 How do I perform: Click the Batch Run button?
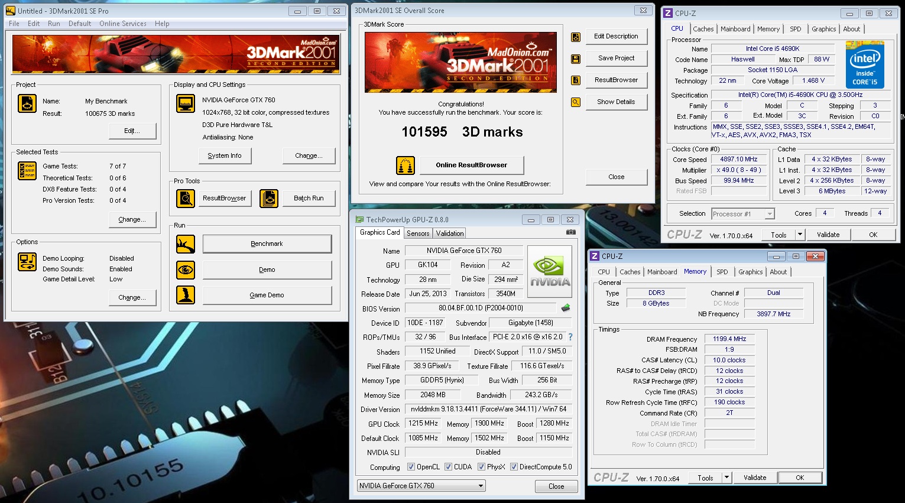coord(309,198)
